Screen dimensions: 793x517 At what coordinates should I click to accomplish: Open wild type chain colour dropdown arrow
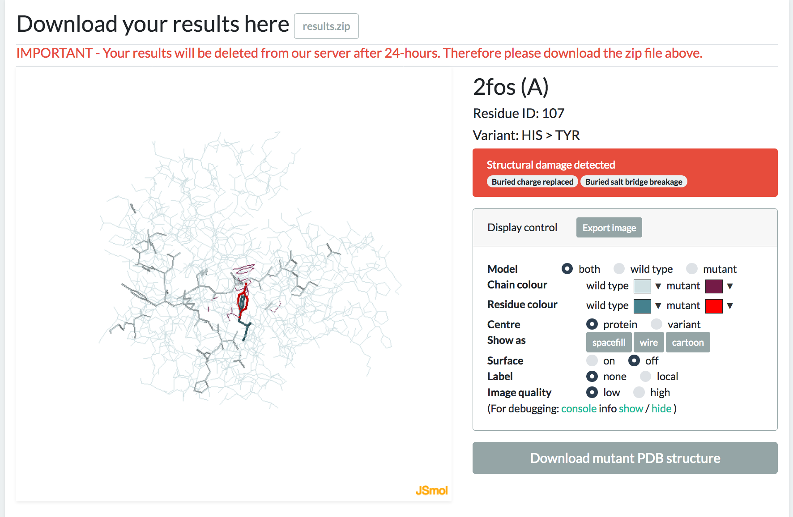click(658, 286)
